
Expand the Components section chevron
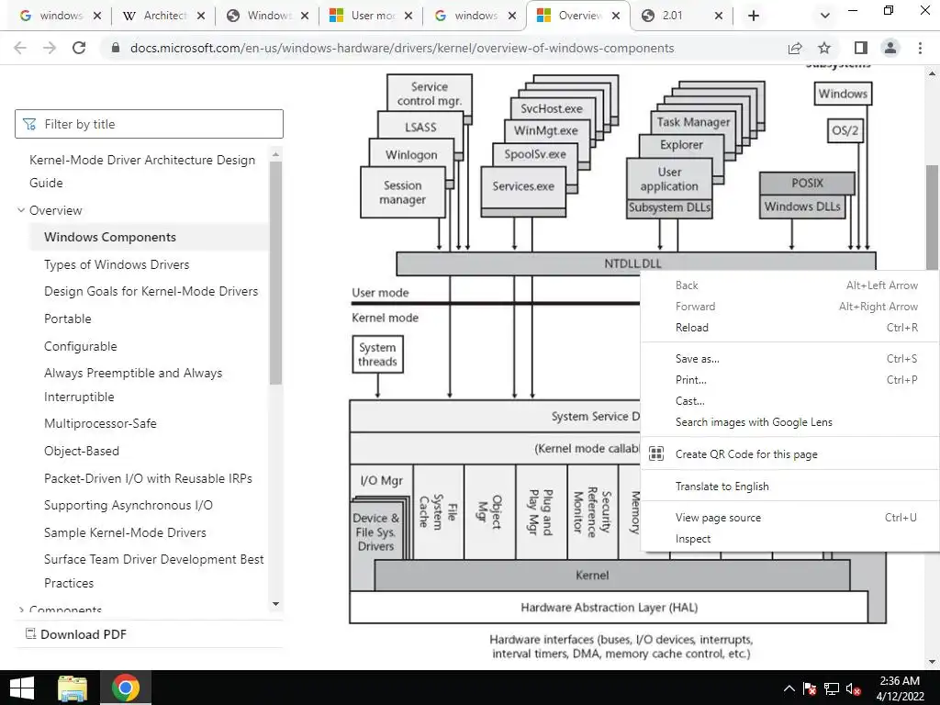pyautogui.click(x=21, y=610)
